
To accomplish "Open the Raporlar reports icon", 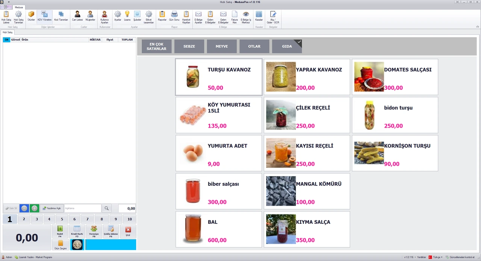I will pos(162,17).
